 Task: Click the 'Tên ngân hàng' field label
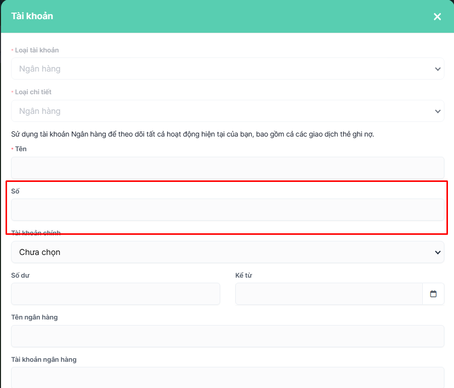click(x=34, y=317)
